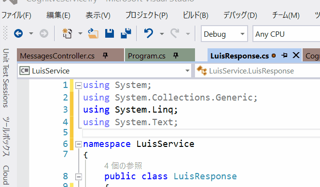Viewport: 320px width, 187px height.
Task: Collapse the using directives region at line 1
Action: click(79, 85)
